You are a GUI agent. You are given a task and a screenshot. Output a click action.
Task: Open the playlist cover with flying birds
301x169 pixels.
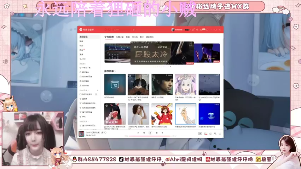[209, 84]
